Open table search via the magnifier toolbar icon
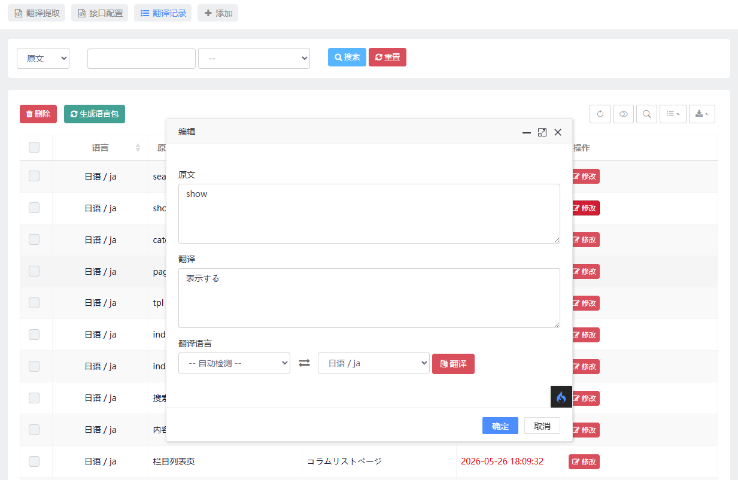The height and width of the screenshot is (480, 738). click(x=646, y=114)
